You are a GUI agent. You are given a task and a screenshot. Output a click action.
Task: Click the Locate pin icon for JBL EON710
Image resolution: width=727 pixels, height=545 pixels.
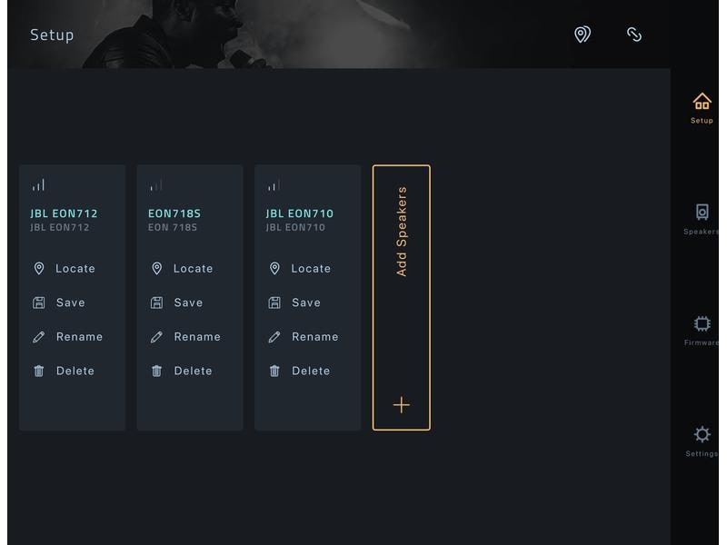[x=274, y=268]
